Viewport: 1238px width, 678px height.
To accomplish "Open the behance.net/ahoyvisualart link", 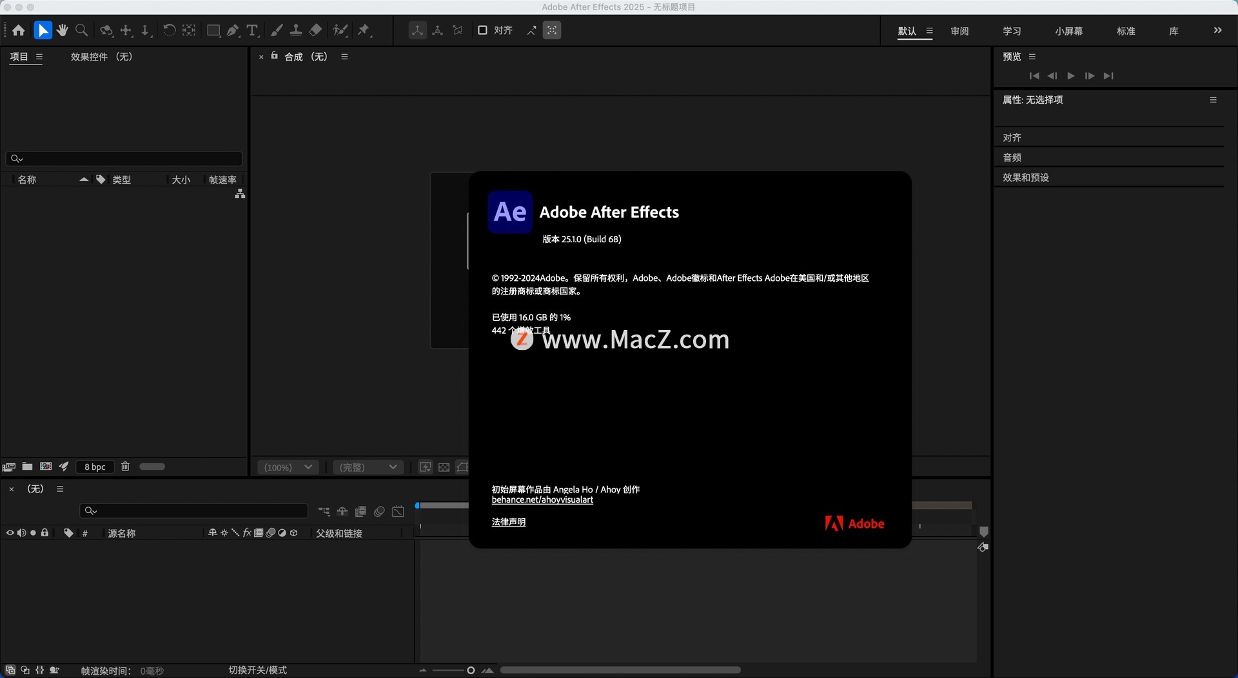I will 542,500.
